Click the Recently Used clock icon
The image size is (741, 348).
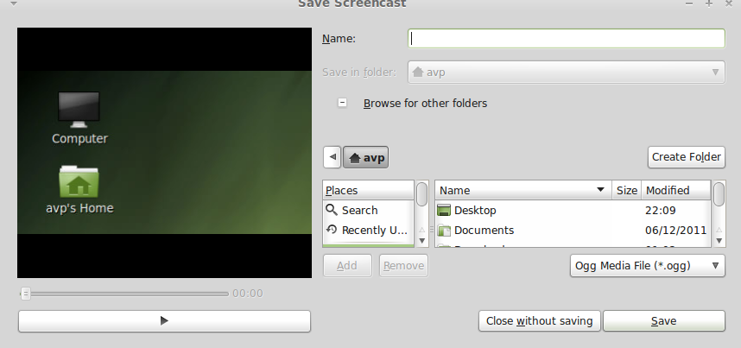tap(332, 230)
